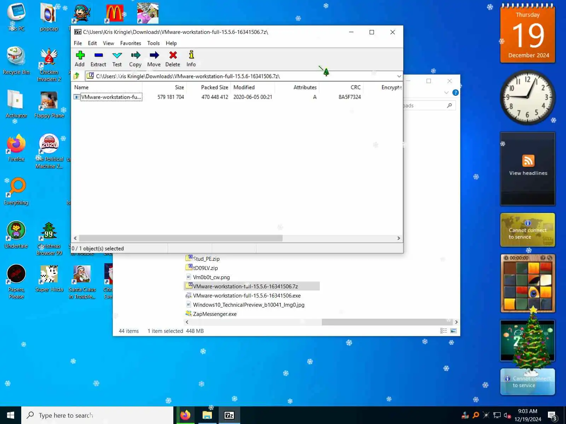Image resolution: width=566 pixels, height=424 pixels.
Task: Extract the archive using the Extract tool
Action: 98,59
